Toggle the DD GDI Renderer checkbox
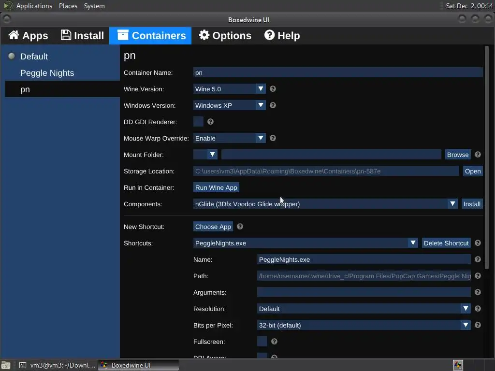 coord(198,122)
